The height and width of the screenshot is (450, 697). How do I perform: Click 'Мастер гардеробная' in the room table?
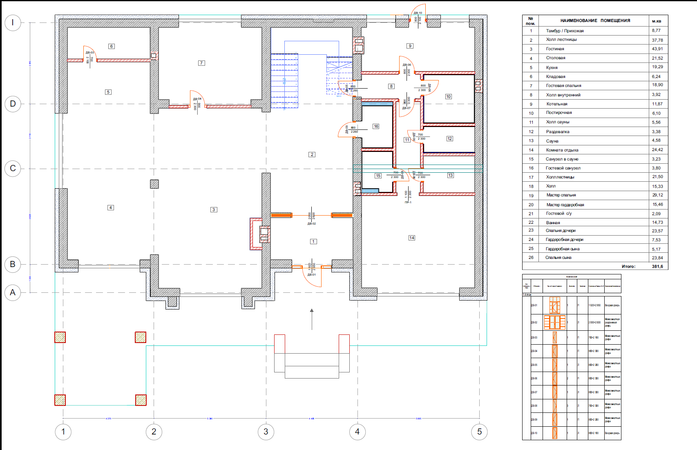[x=565, y=205]
